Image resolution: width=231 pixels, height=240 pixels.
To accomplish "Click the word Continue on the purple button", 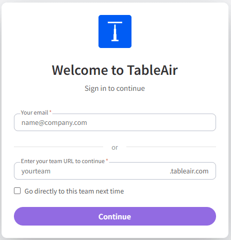I will (x=114, y=217).
